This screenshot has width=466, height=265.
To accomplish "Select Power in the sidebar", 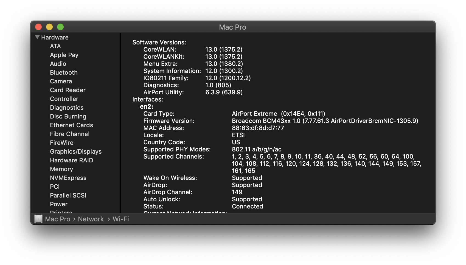I will 59,204.
